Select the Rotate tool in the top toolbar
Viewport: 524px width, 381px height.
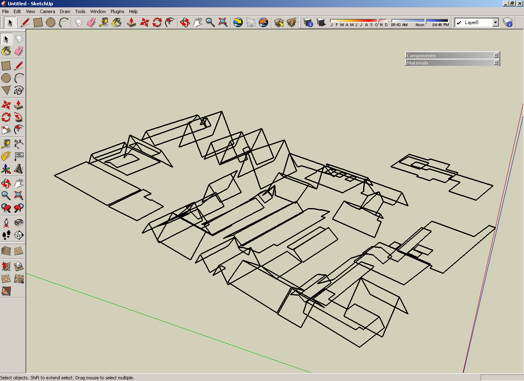pyautogui.click(x=157, y=22)
